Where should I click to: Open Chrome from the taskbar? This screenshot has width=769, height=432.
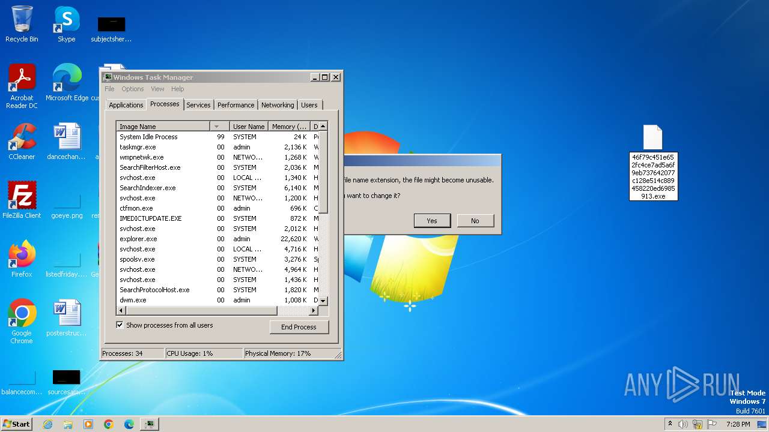click(109, 424)
